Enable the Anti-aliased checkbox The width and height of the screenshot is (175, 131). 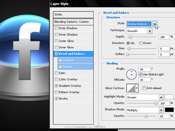[x=144, y=88]
